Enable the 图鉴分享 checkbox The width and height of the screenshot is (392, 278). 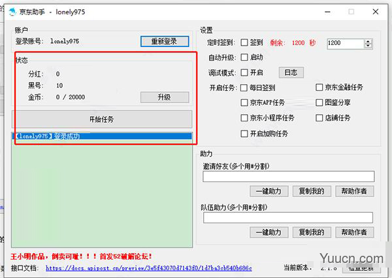[319, 102]
